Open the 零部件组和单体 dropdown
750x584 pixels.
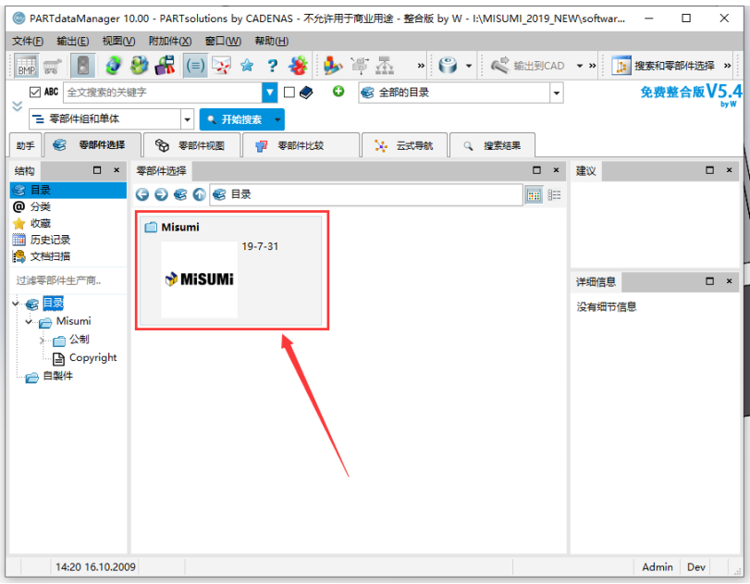coord(187,119)
